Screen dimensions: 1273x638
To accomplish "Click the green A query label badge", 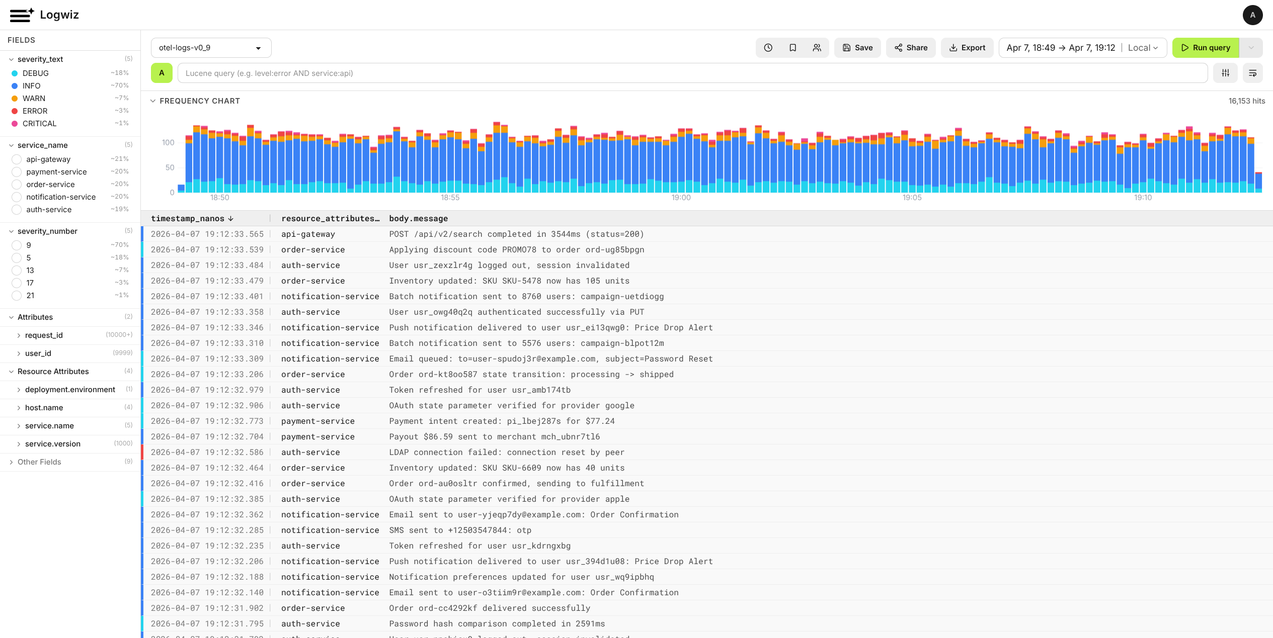I will pyautogui.click(x=162, y=73).
